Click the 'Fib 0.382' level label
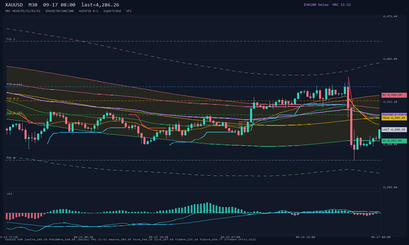This screenshot has width=409, height=245. 14,113
